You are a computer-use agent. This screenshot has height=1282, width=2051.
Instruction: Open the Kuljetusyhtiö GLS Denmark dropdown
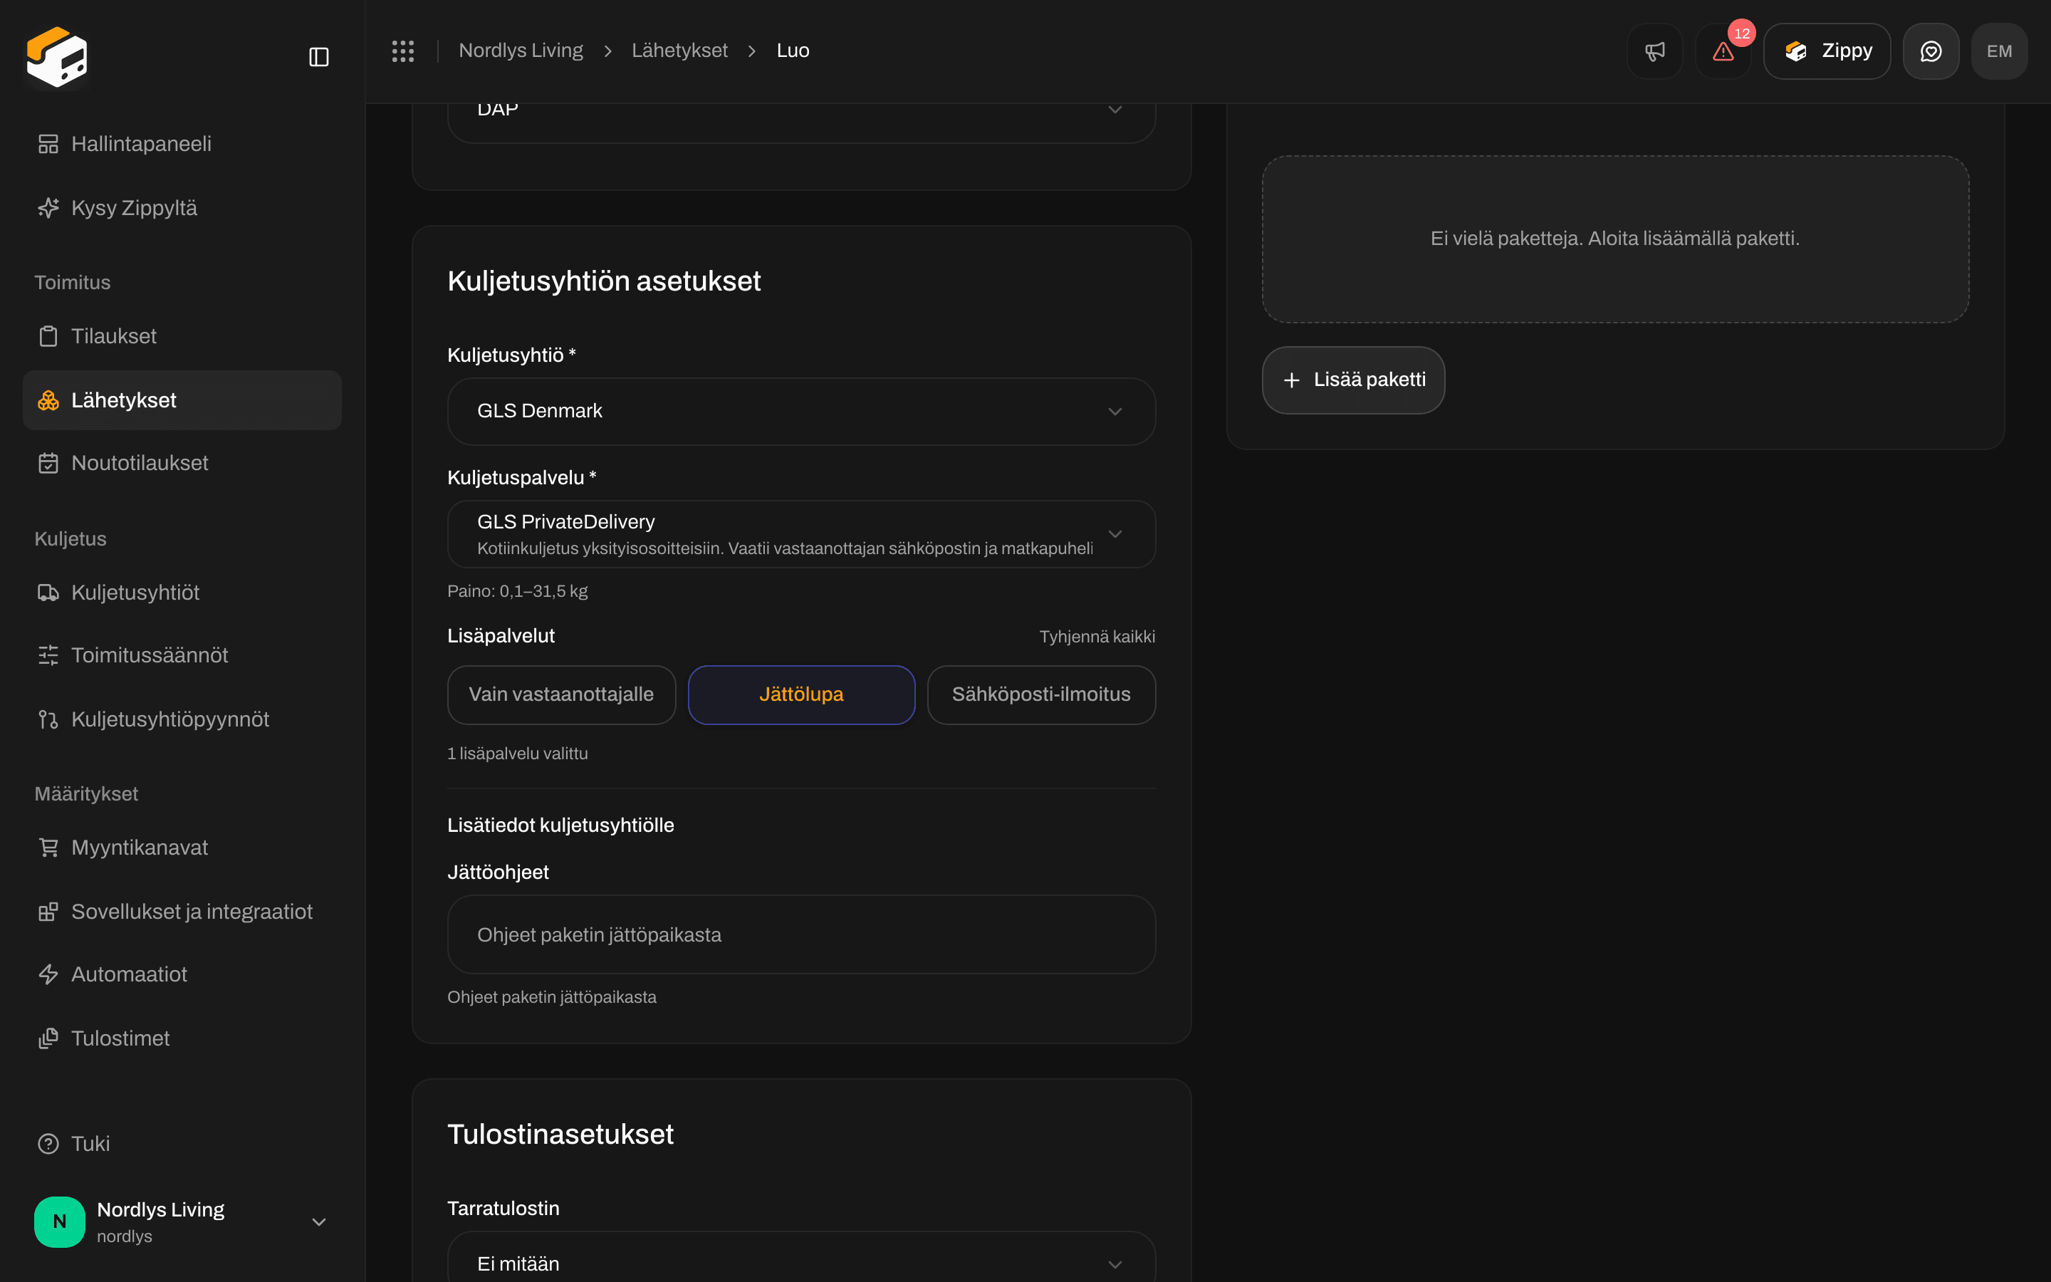click(801, 411)
